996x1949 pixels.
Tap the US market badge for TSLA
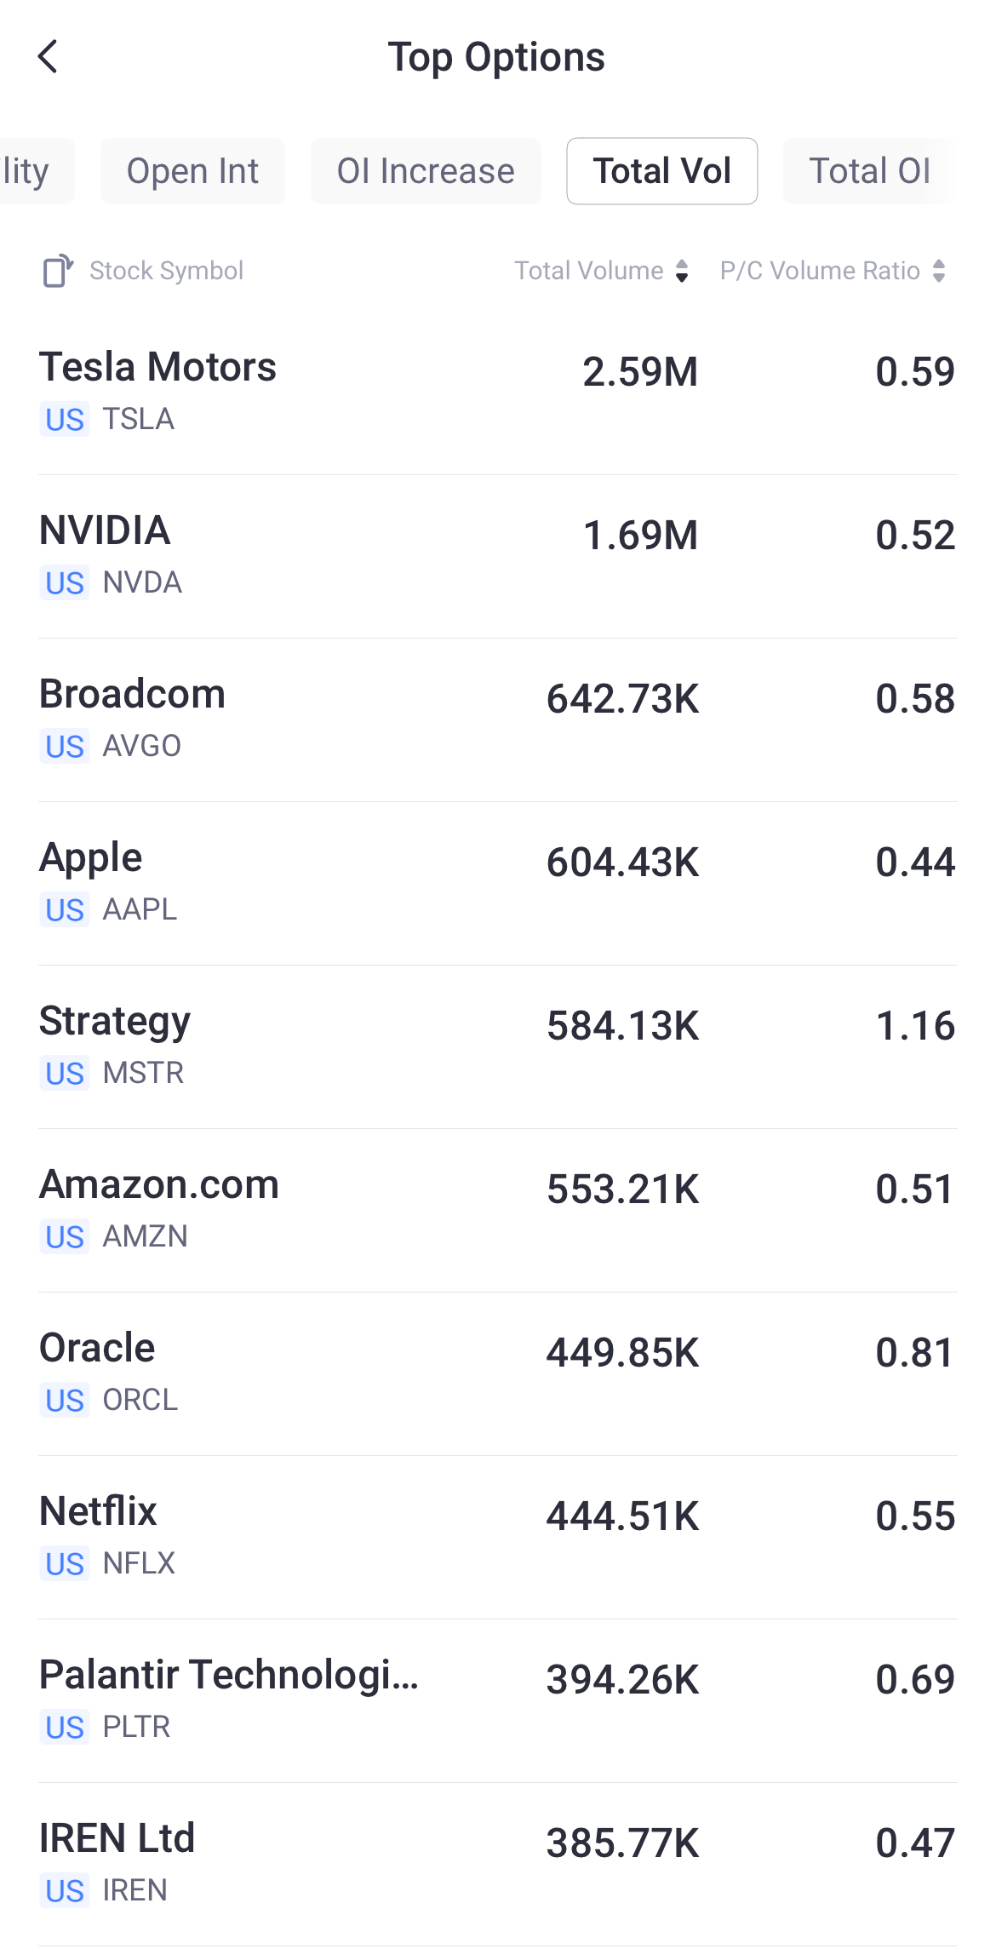tap(65, 420)
